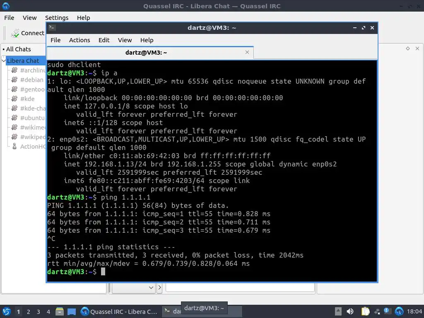Click the Quassel chat input field
The image size is (424, 318).
(240, 287)
